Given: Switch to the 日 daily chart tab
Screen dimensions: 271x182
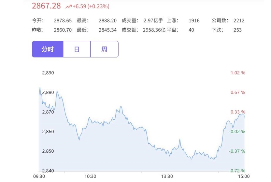Looking at the screenshot, I should 77,49.
